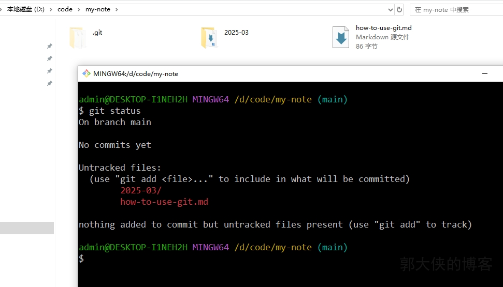The height and width of the screenshot is (287, 503).
Task: Click the Markdown 源文件 type label
Action: click(x=382, y=37)
